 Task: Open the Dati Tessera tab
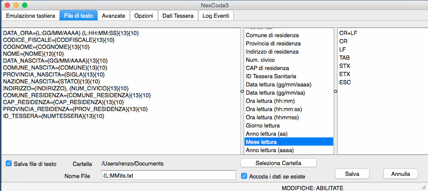(177, 16)
